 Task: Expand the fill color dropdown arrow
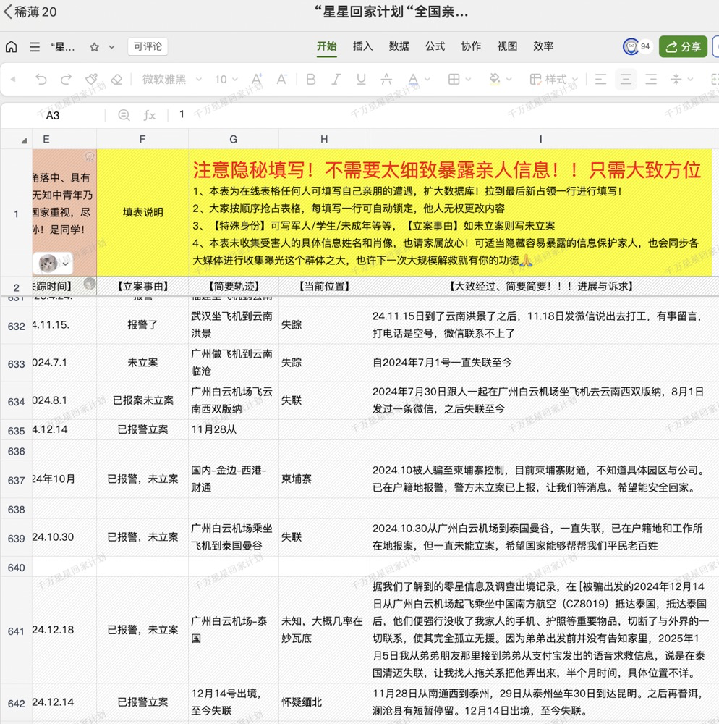pos(509,80)
